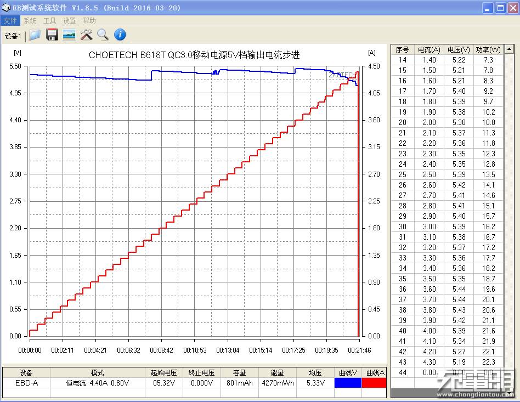Open the 帮助 menu
Screen dimensions: 520x402
(x=89, y=20)
